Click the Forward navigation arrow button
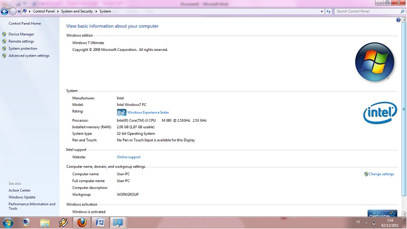The image size is (407, 229). coord(13,11)
